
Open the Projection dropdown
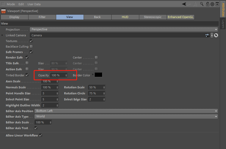tap(124, 30)
